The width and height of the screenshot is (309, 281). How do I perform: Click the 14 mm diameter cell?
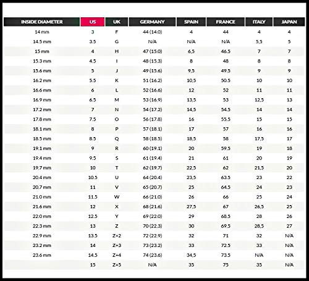click(42, 32)
